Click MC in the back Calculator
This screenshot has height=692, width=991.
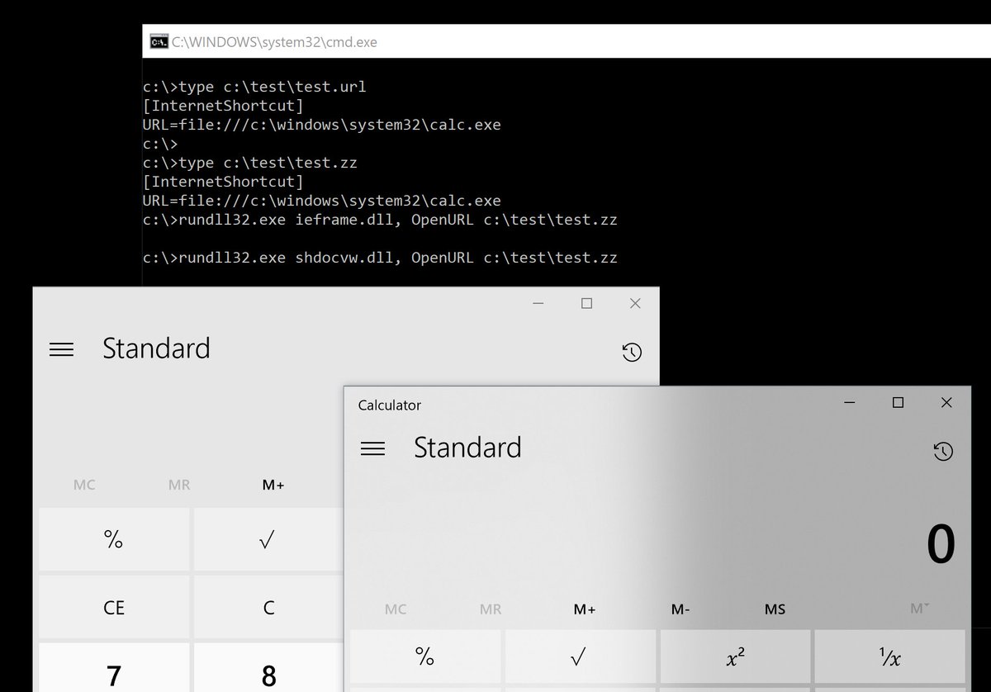tap(84, 485)
